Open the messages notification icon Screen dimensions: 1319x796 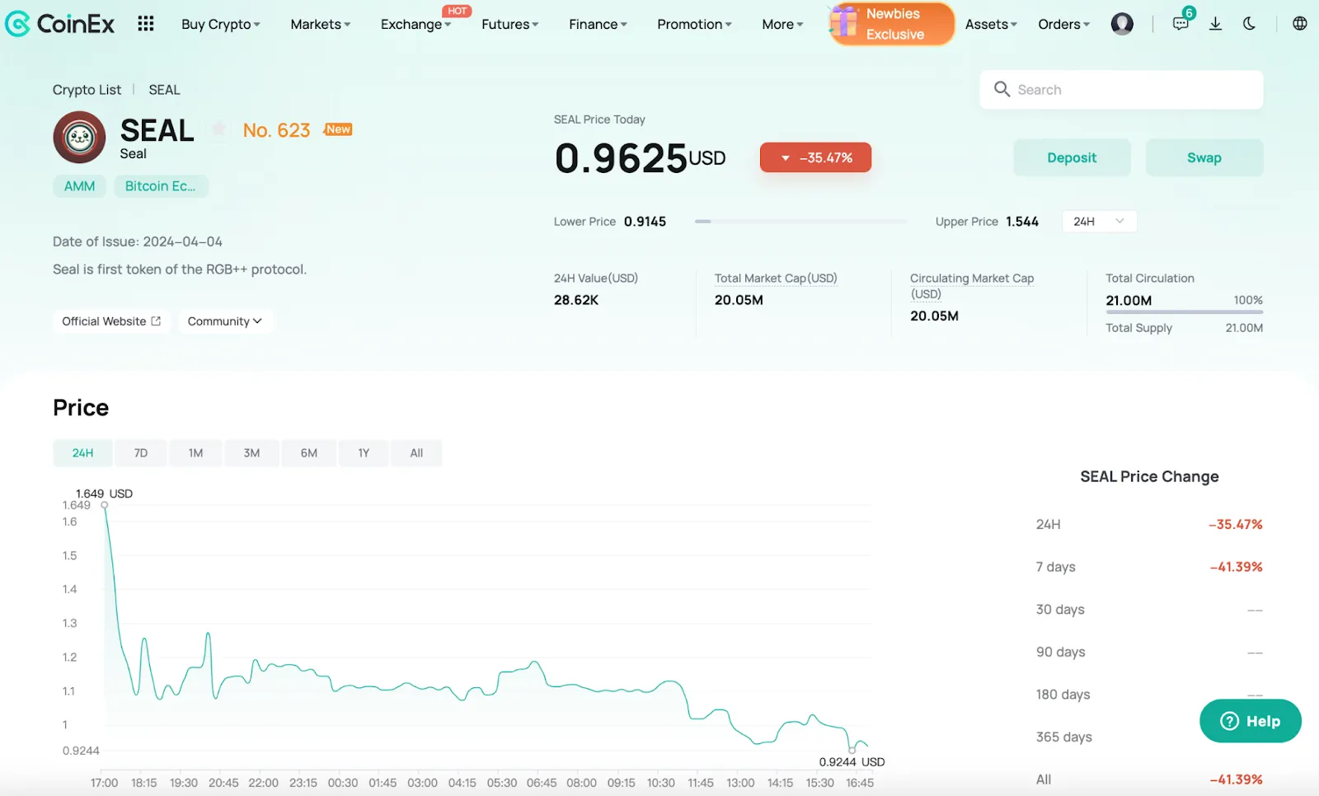coord(1181,24)
